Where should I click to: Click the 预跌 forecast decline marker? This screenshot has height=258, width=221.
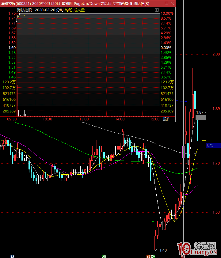151,256
